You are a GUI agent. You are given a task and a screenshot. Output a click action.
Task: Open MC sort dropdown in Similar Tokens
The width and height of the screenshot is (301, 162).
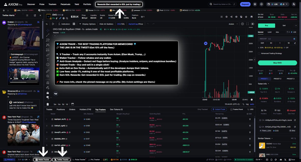pos(293,138)
